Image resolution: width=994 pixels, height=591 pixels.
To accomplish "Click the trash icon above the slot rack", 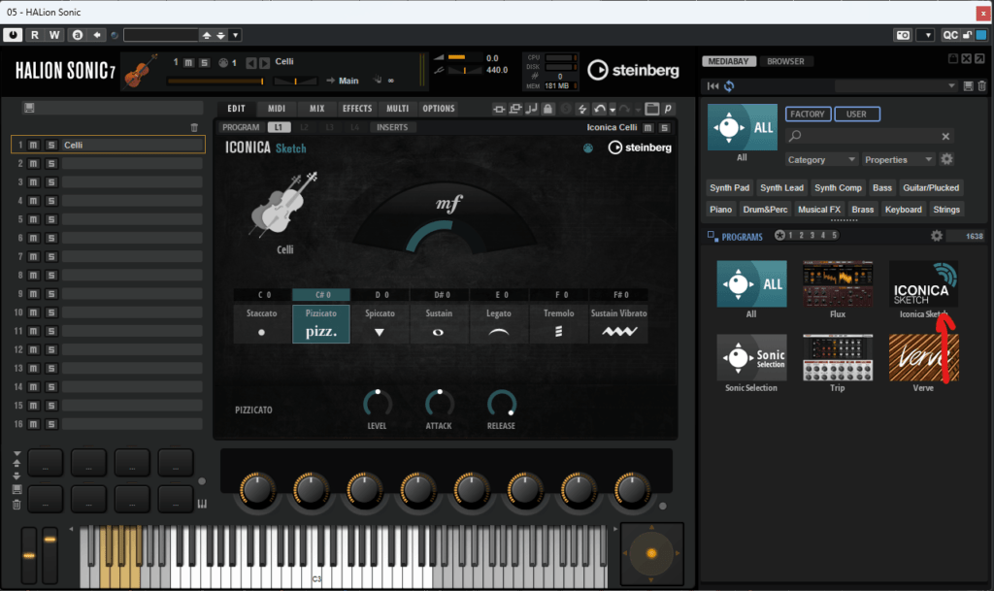I will (194, 127).
